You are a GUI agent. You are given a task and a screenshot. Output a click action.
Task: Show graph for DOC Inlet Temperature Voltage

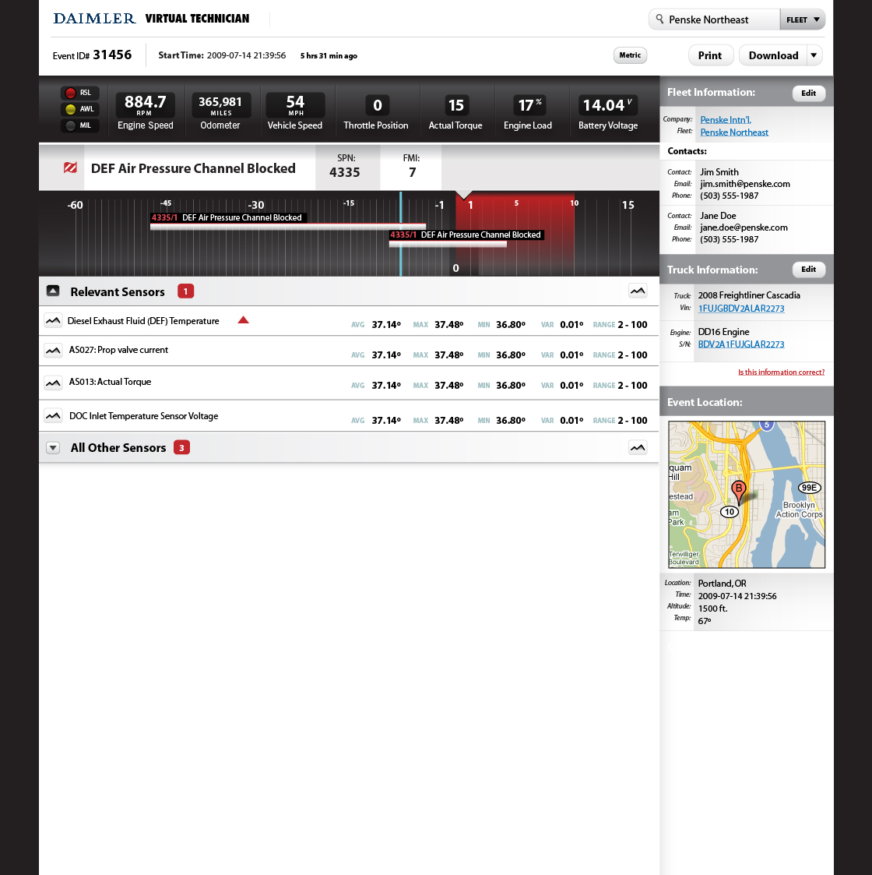pos(53,416)
